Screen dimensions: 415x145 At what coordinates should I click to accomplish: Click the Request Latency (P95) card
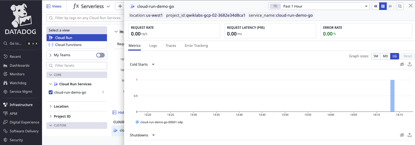tap(270, 31)
